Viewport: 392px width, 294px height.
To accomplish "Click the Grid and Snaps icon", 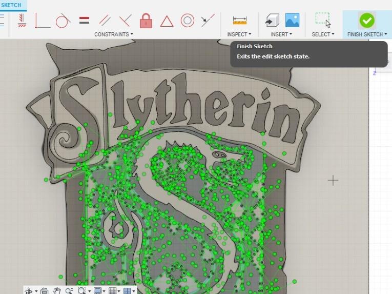I will click(x=112, y=291).
